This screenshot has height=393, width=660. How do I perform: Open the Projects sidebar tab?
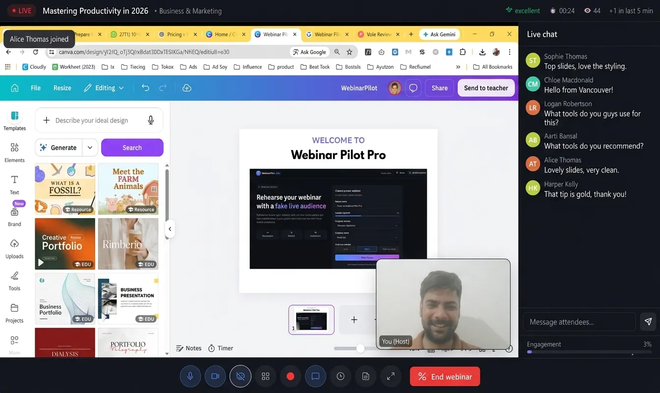15,313
